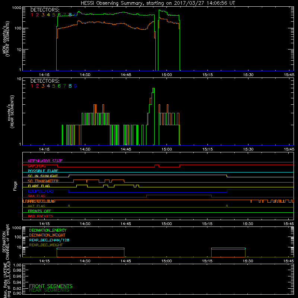Click magenta detector 2 in rear segments legend
This screenshot has width=298, height=298.
pos(38,86)
